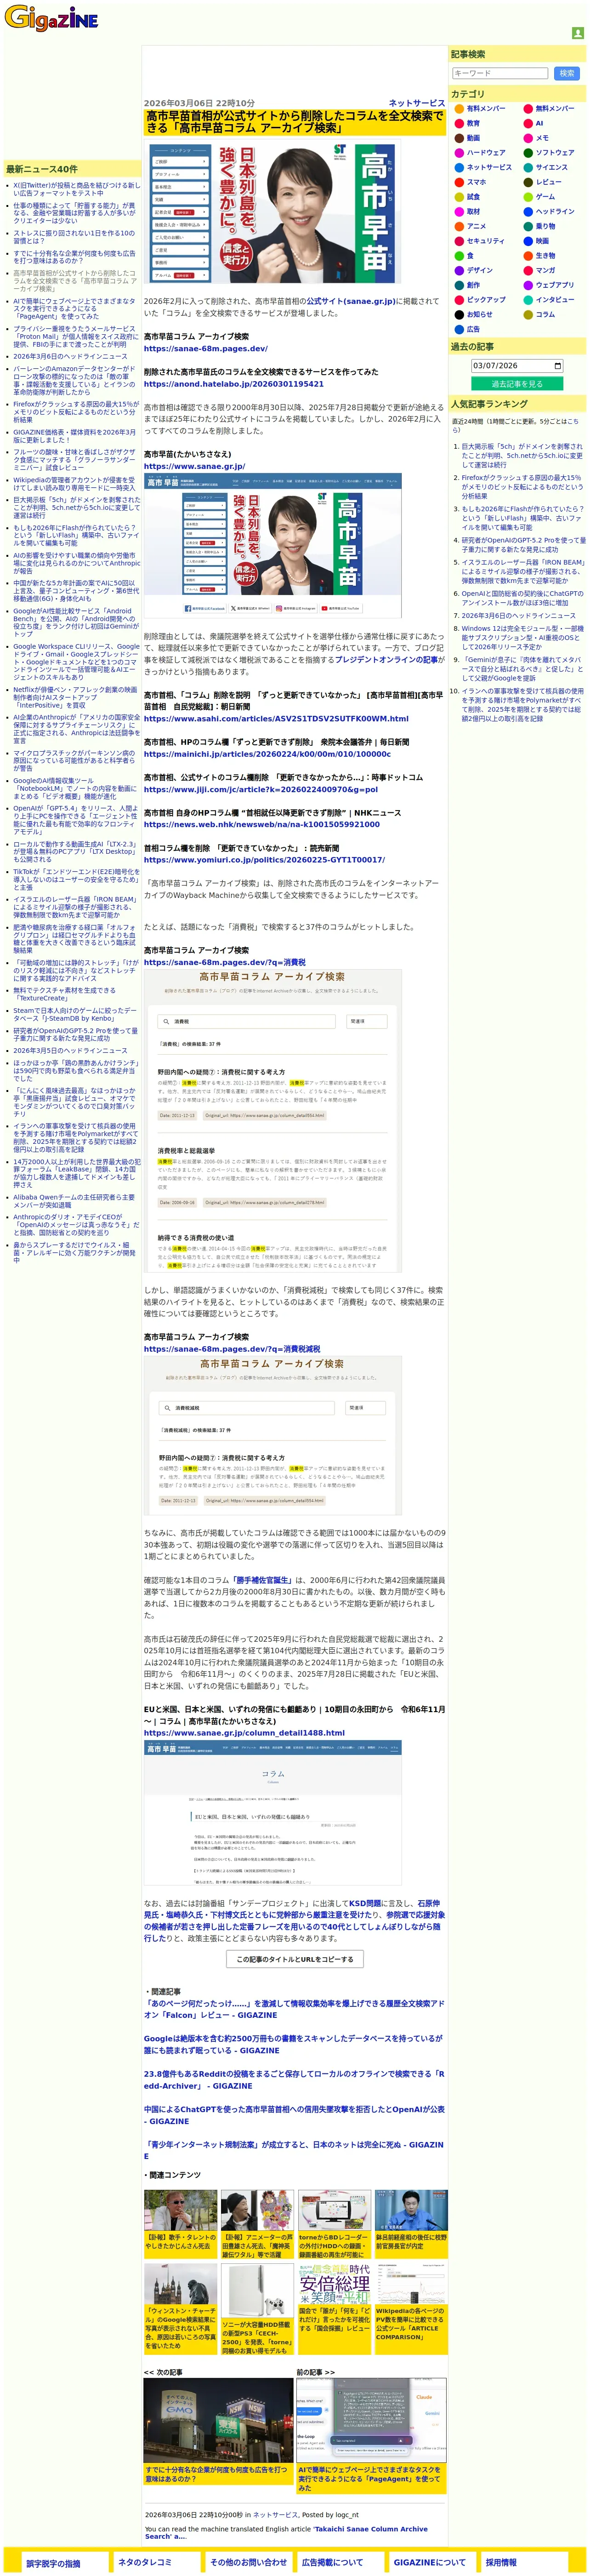The height and width of the screenshot is (2576, 590).
Task: Open the AI category link
Action: (x=539, y=123)
